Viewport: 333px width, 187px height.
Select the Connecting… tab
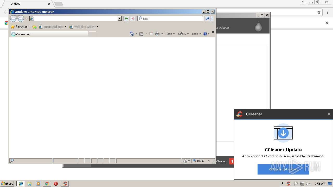point(49,34)
